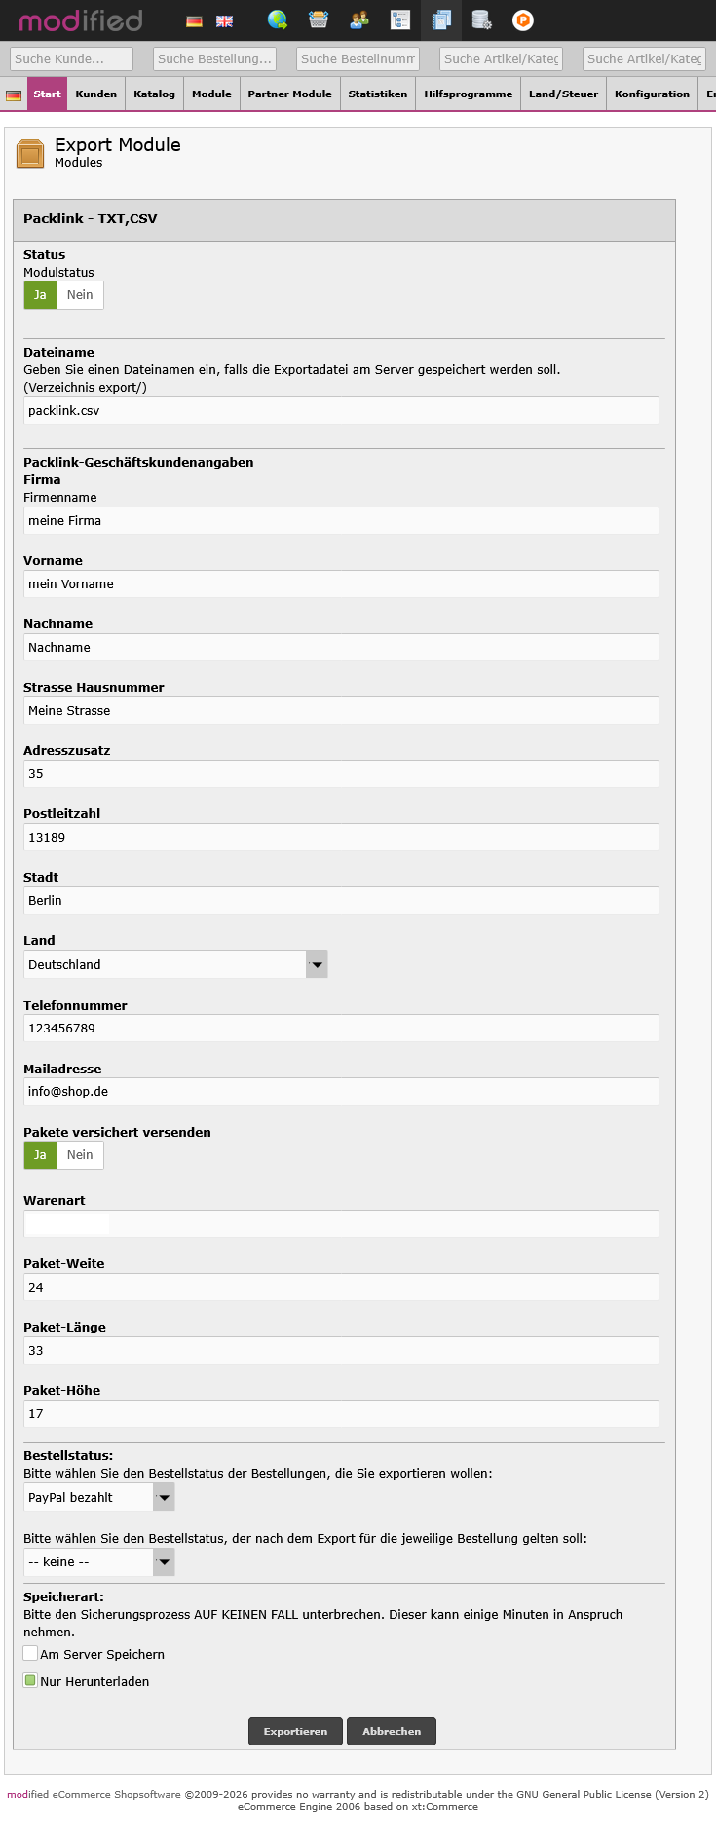Click the database icon in top bar
This screenshot has width=716, height=1839.
pyautogui.click(x=481, y=19)
